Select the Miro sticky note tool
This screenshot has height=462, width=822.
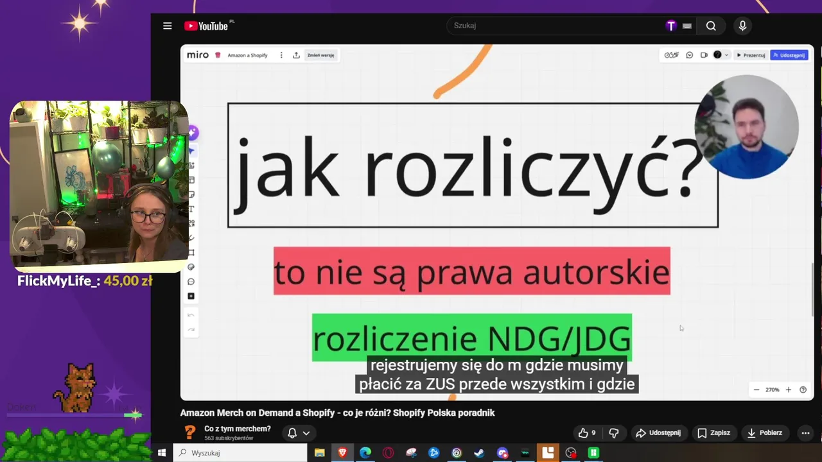coord(191,194)
